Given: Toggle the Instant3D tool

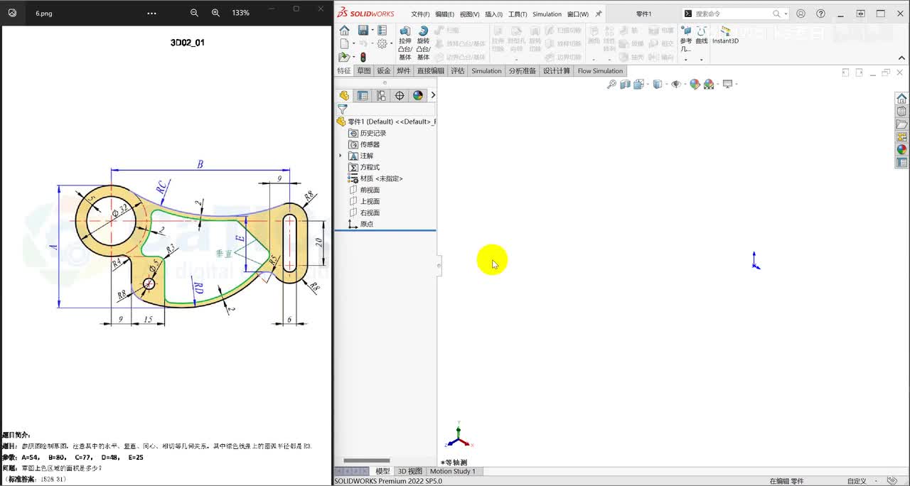Looking at the screenshot, I should (725, 36).
